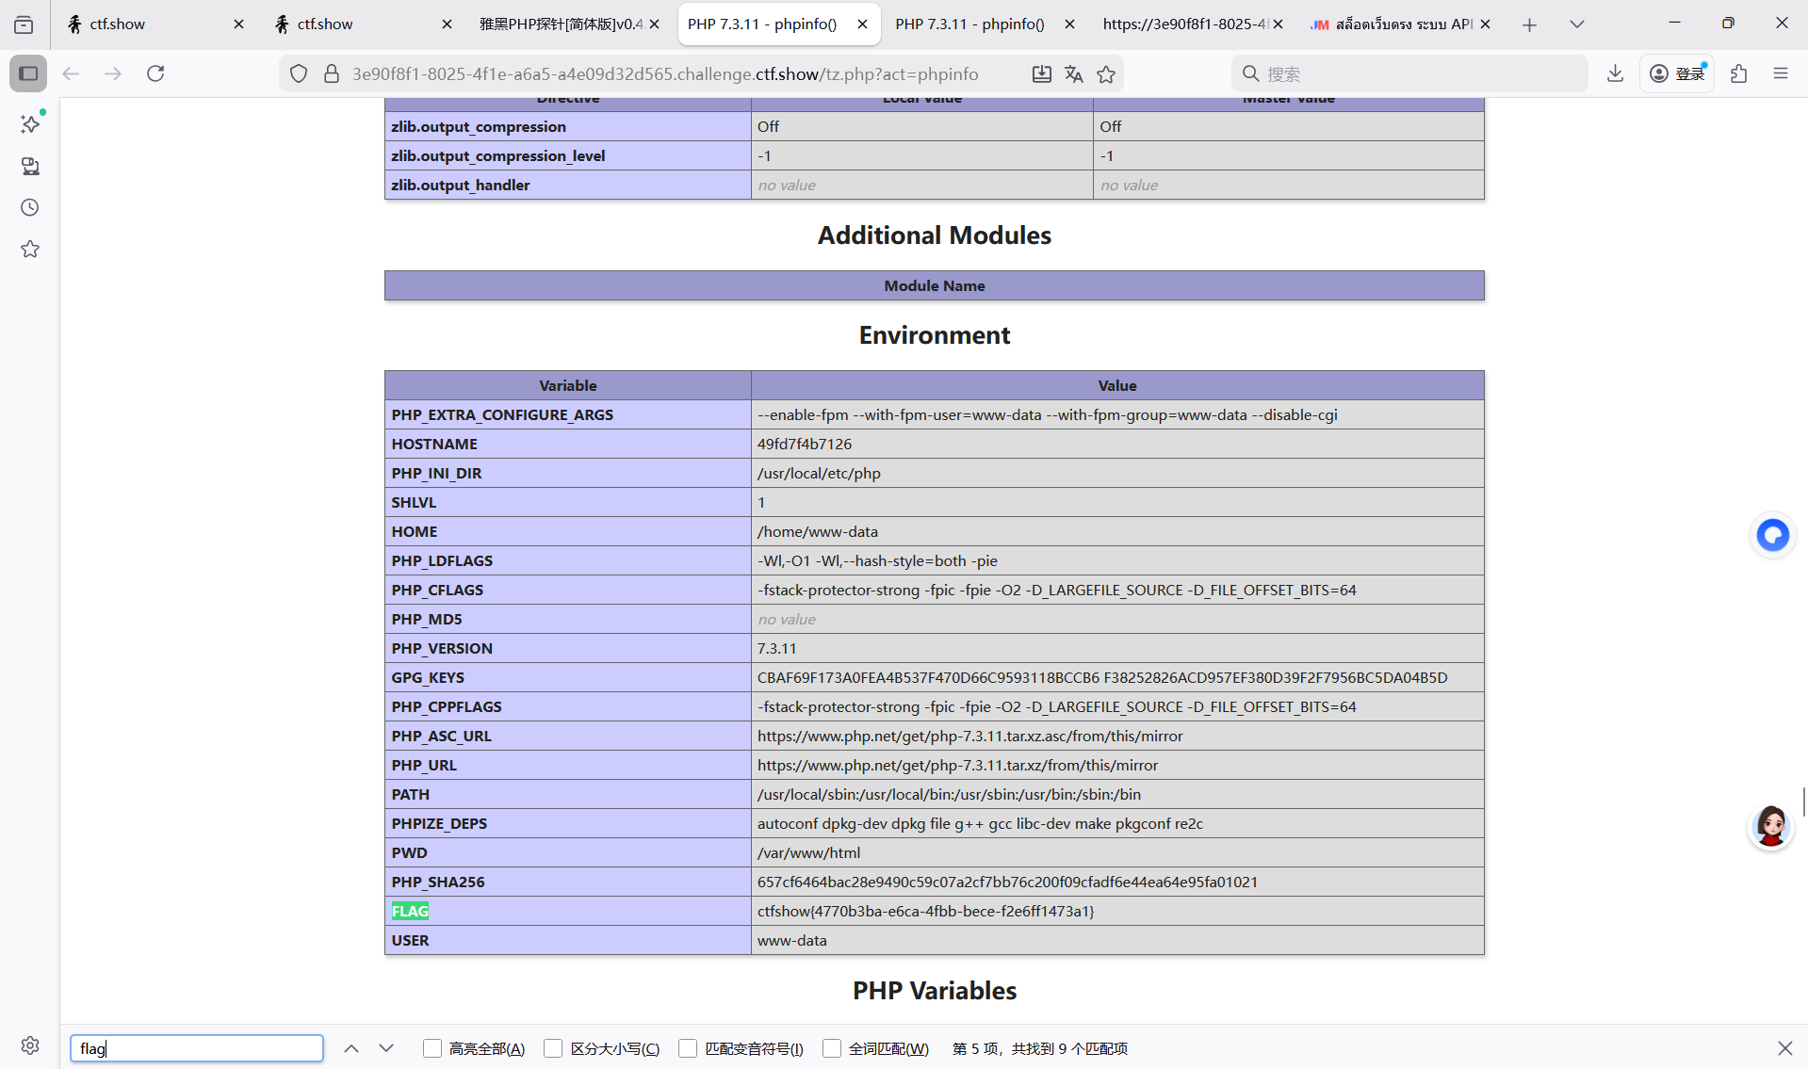Click the blue floating circle assistant icon

1772,535
